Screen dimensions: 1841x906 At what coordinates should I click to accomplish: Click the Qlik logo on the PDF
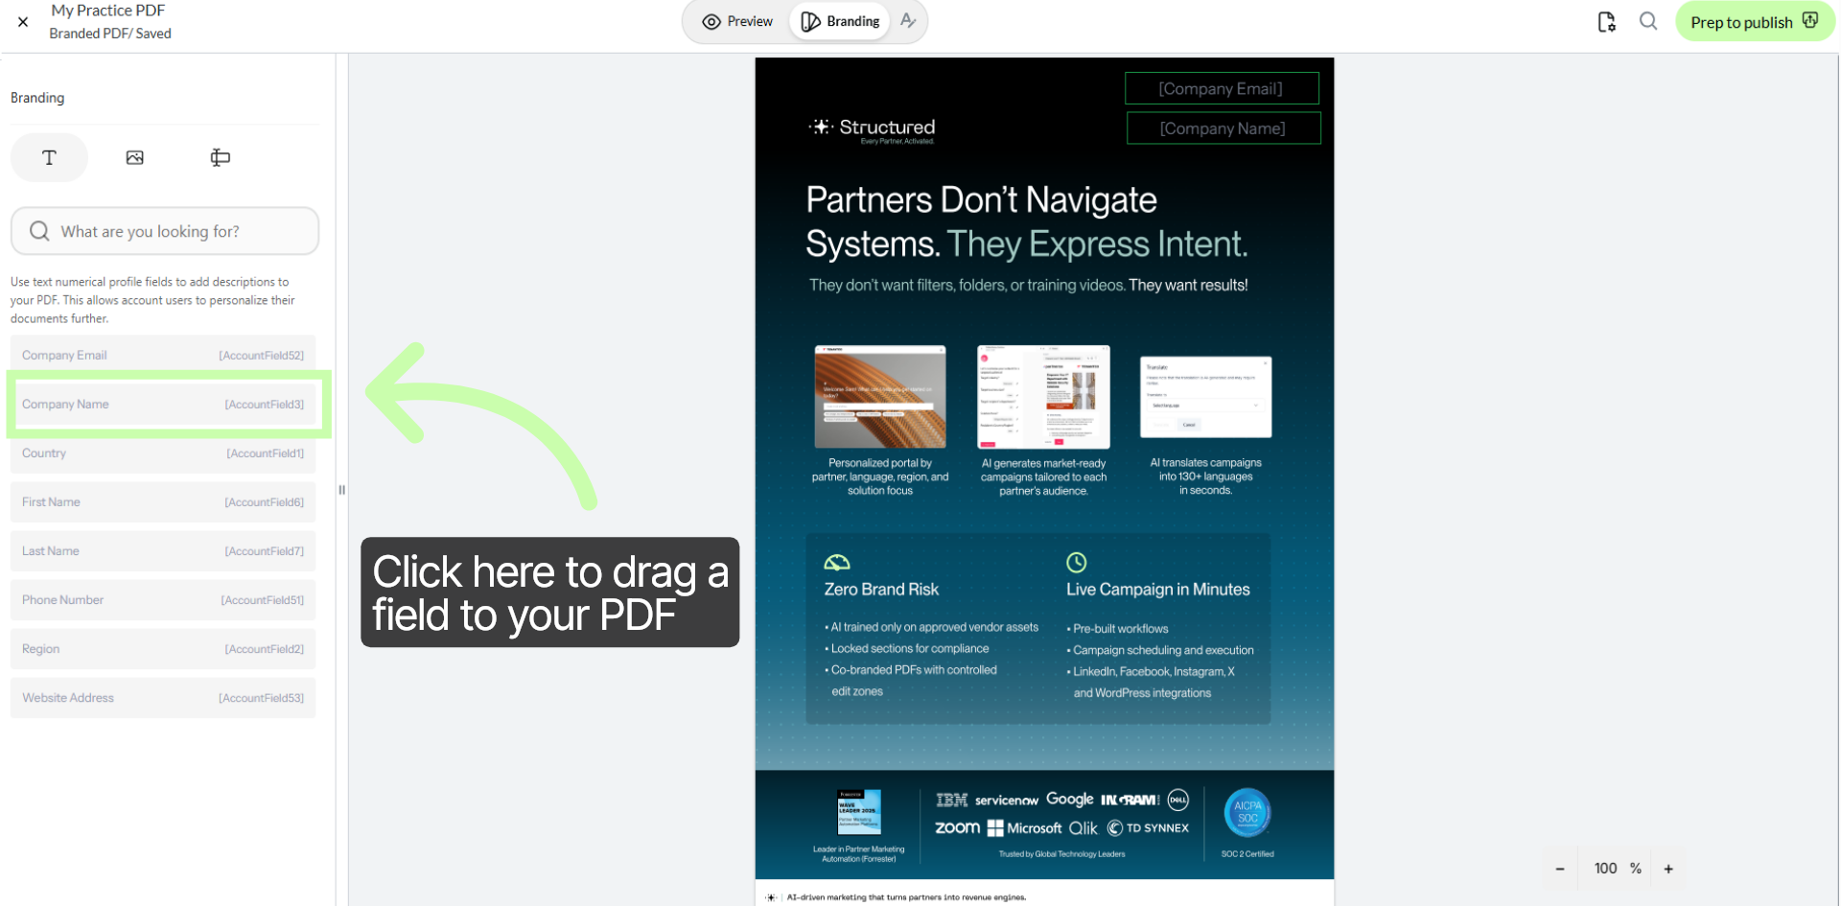pyautogui.click(x=1084, y=828)
